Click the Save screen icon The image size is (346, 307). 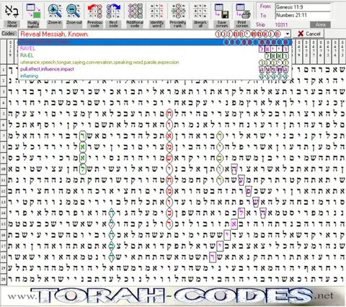(221, 12)
